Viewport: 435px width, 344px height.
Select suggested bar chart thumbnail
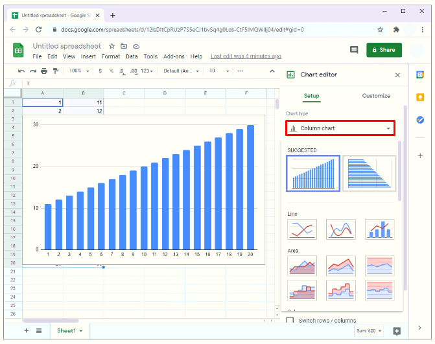click(370, 173)
